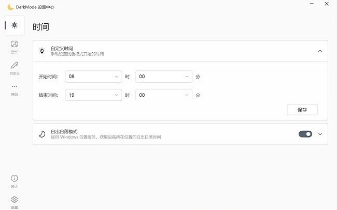Screen dimensions: 337x210
Task: Open the 其他 ellipsis icon in sidebar
Action: [x=14, y=86]
